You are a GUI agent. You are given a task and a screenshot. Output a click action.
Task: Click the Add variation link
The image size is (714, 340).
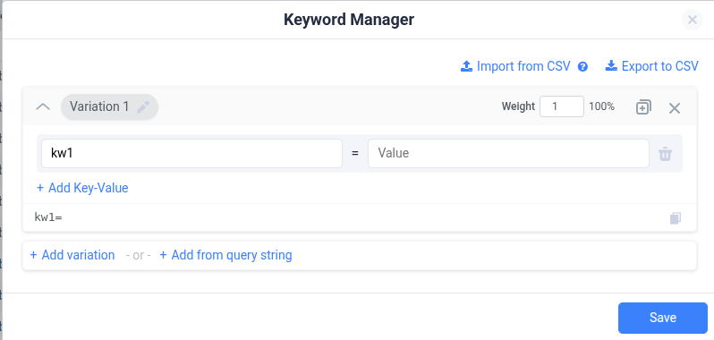72,255
